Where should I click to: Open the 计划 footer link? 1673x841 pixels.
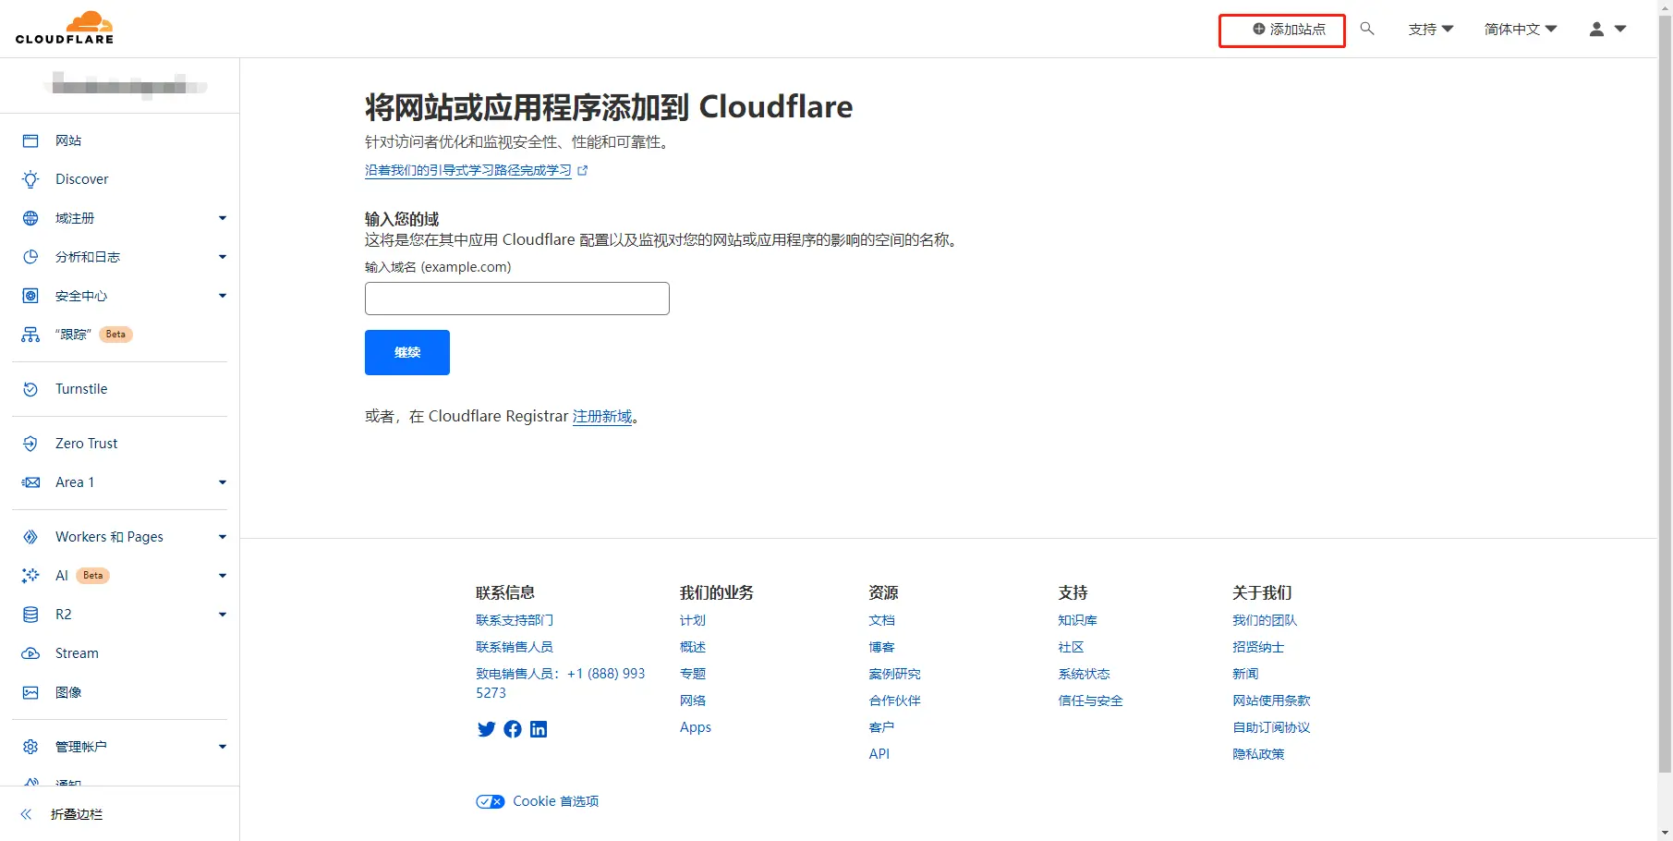pyautogui.click(x=693, y=620)
